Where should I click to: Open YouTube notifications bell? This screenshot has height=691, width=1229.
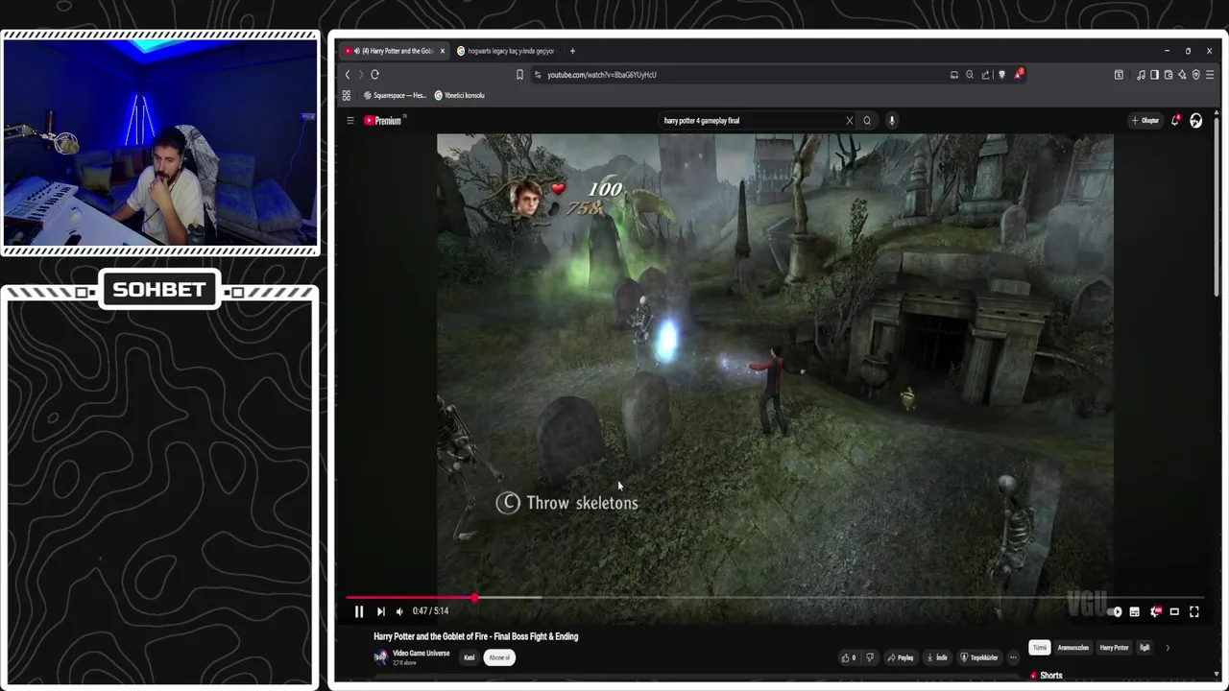[1175, 121]
